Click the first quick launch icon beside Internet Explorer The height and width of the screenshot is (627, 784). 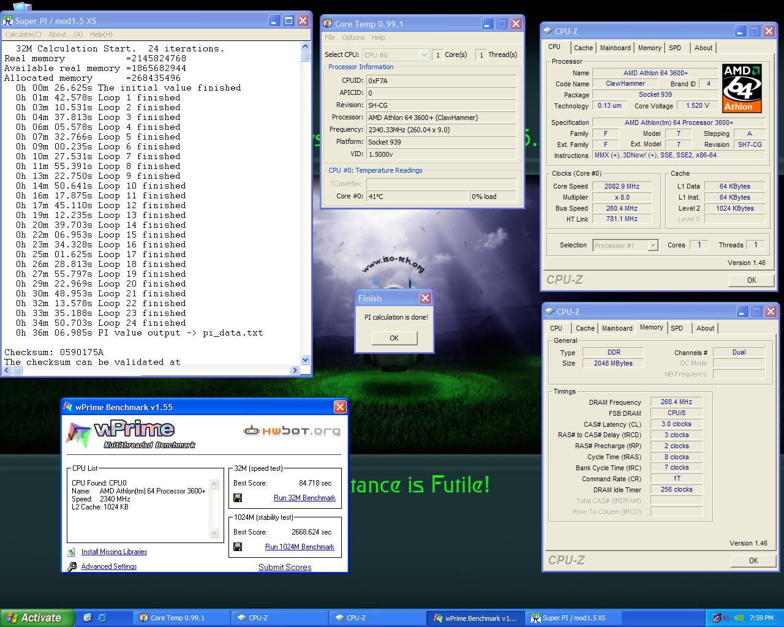point(88,618)
